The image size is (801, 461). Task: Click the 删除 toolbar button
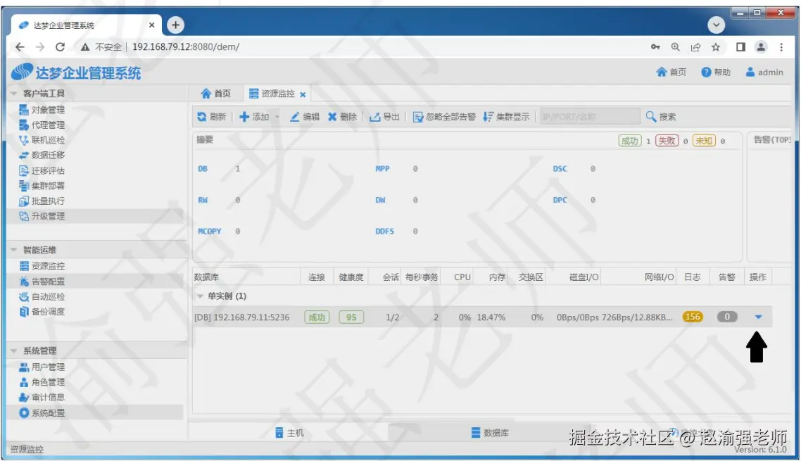click(x=342, y=117)
